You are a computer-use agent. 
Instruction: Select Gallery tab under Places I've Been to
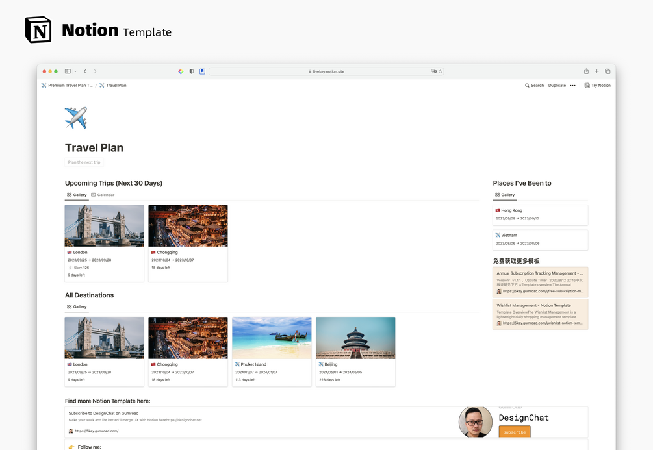click(505, 195)
